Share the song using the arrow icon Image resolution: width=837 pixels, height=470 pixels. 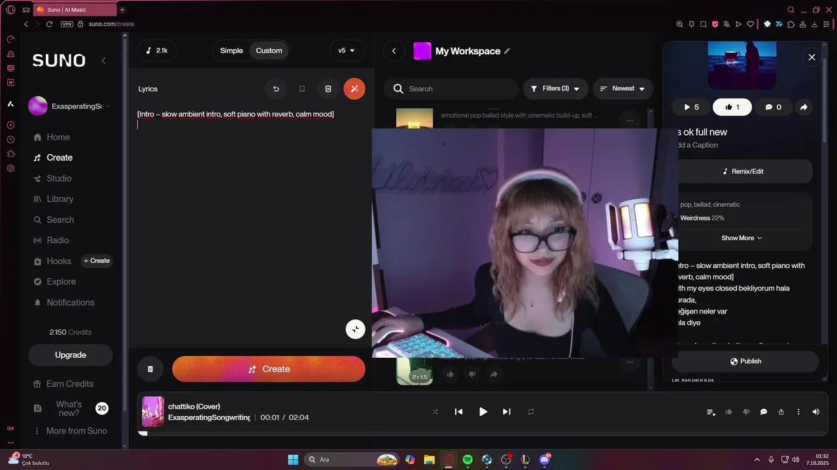tap(804, 107)
